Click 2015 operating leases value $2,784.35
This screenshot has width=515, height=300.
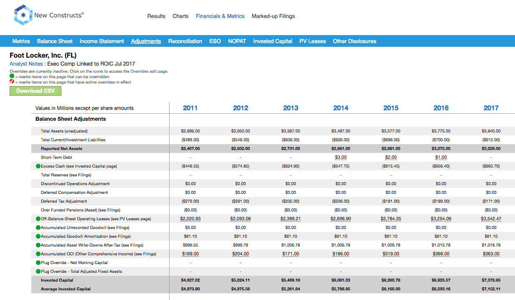[x=391, y=219]
